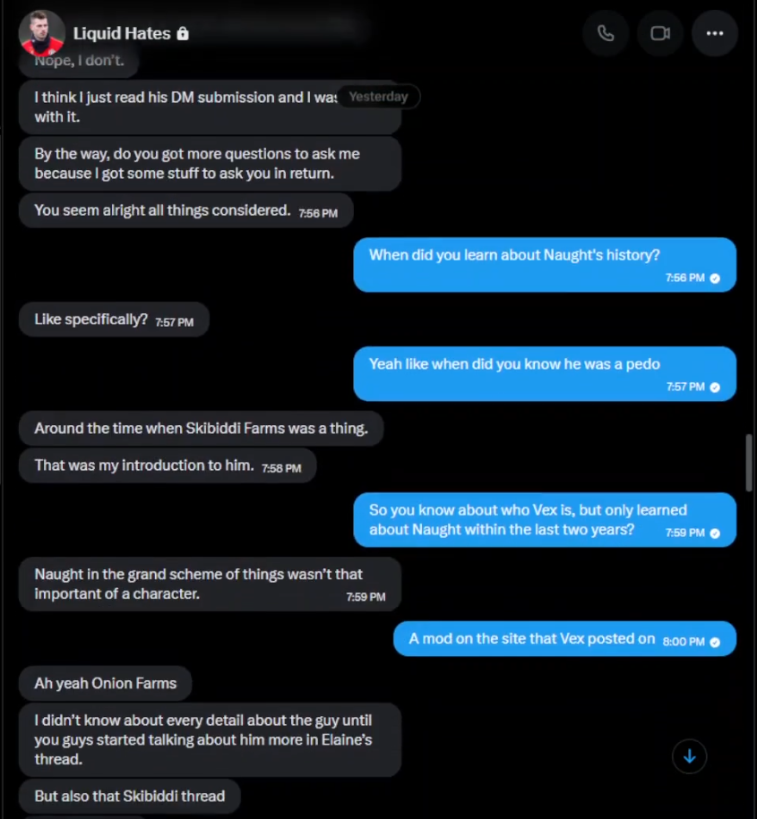The height and width of the screenshot is (819, 757).
Task: Click read checkmark on the 7:59 PM sent message
Action: [x=715, y=533]
